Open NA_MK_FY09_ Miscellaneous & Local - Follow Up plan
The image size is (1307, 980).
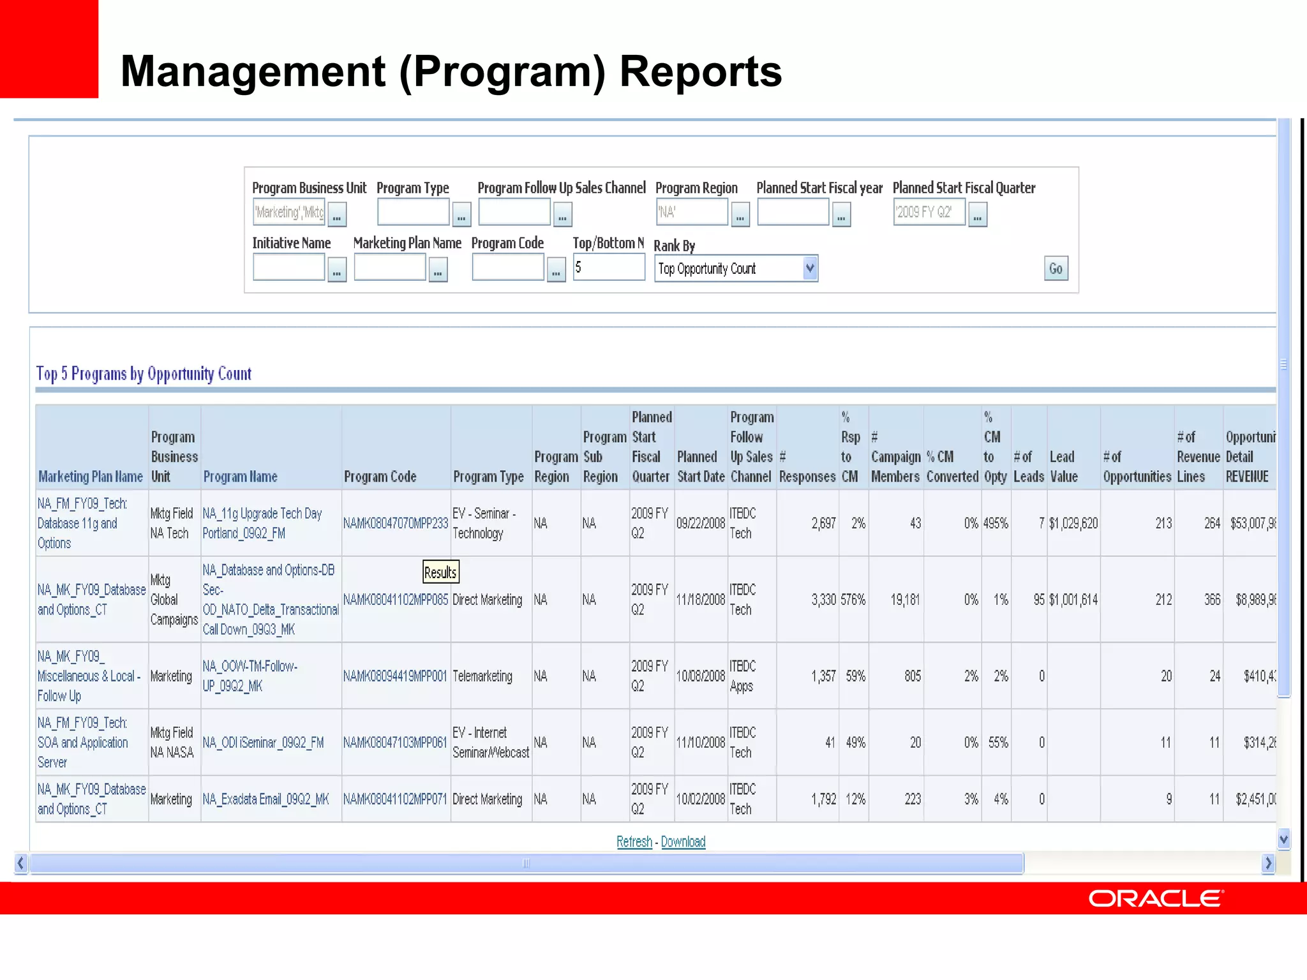click(88, 676)
